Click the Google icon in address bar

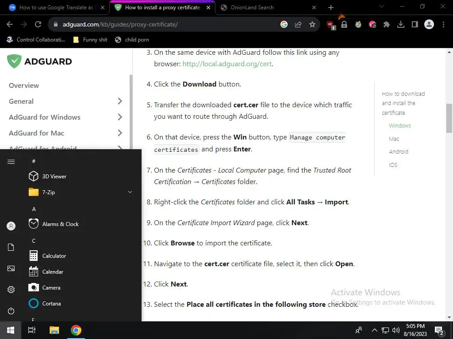pos(284,25)
